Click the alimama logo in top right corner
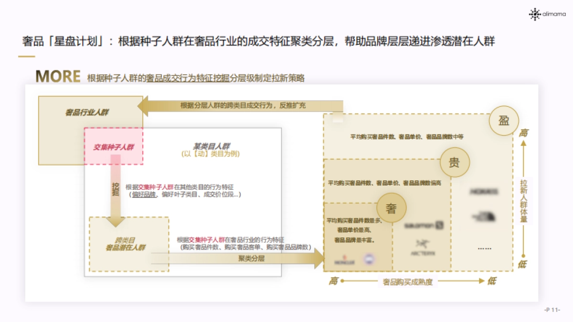This screenshot has width=573, height=322. pos(547,13)
